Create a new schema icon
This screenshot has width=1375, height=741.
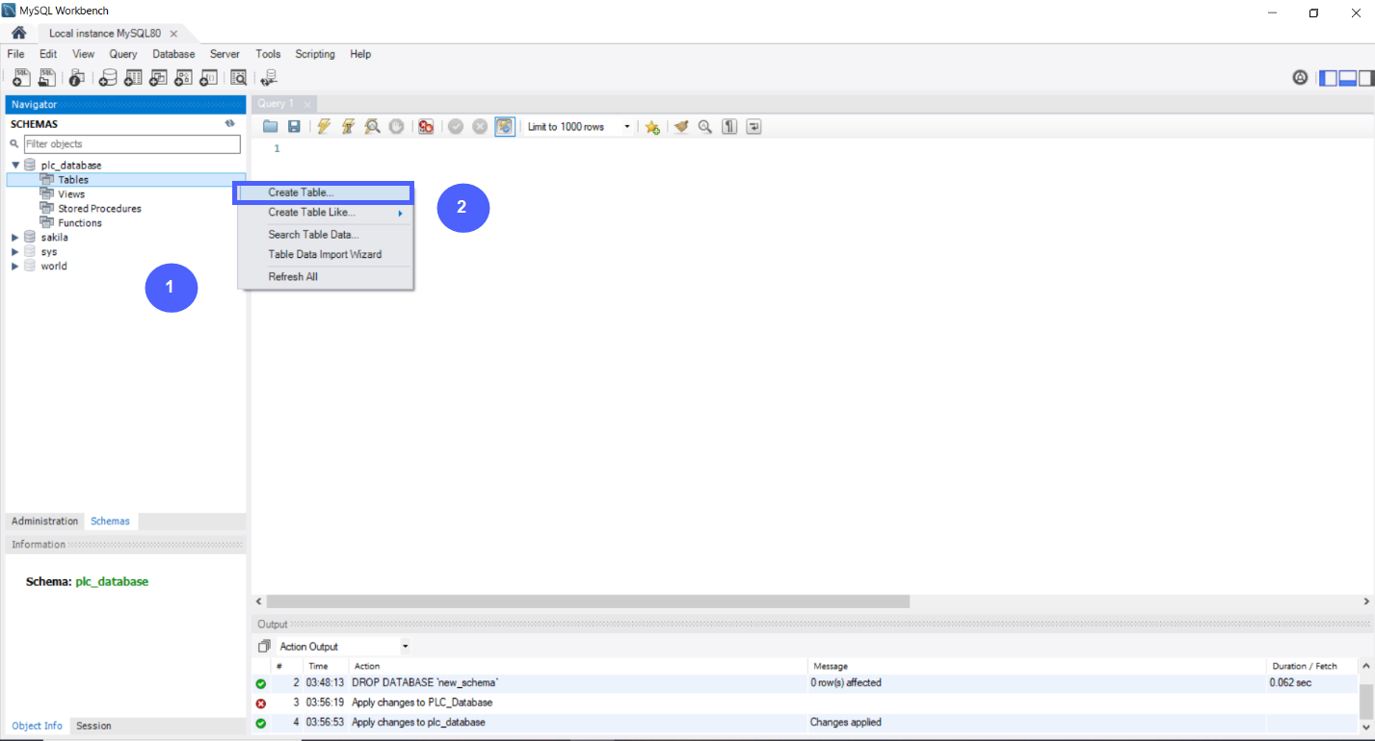point(108,78)
